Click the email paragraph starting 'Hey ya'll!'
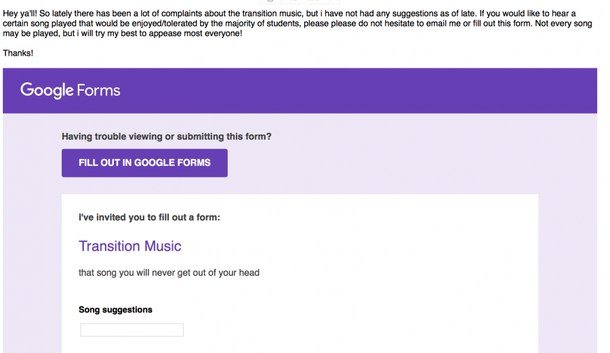 click(x=298, y=23)
